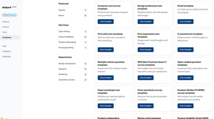View the Customer exit survey template
214x119 pixels.
[x=106, y=21]
